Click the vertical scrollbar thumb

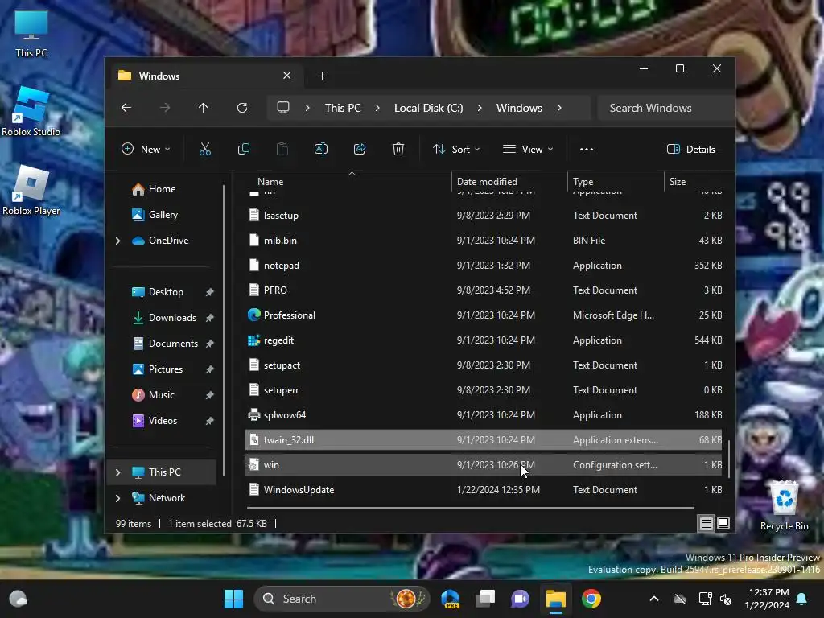pos(729,459)
